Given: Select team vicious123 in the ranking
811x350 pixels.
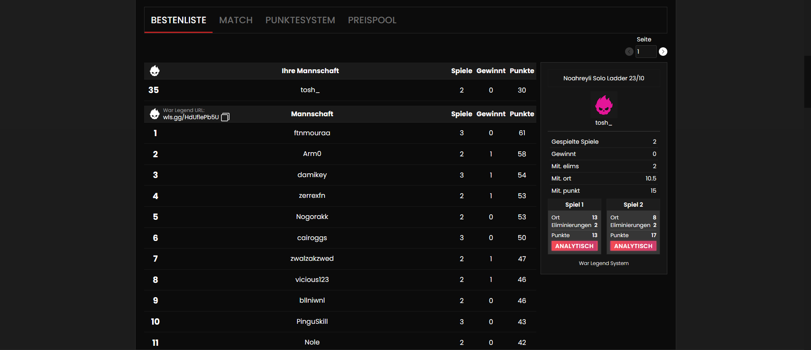Looking at the screenshot, I should tap(340, 279).
